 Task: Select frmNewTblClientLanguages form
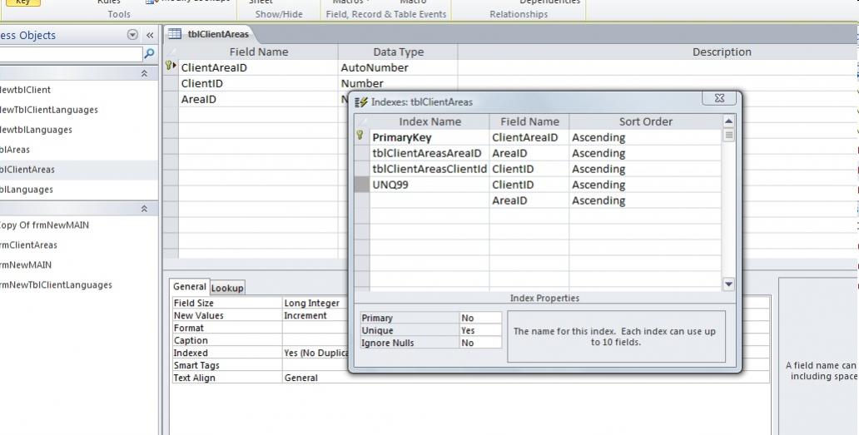(x=56, y=284)
